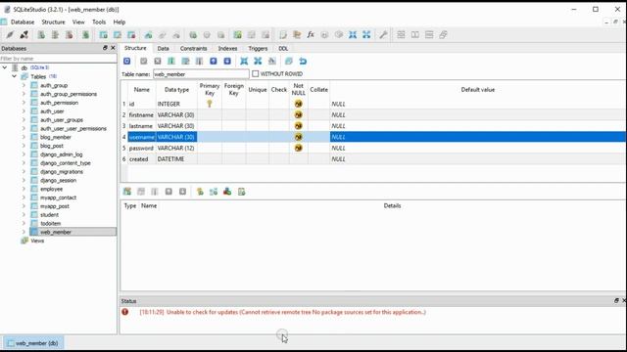This screenshot has height=352, width=627.
Task: Toggle the WITHOUT ROWID checkbox
Action: tap(255, 74)
